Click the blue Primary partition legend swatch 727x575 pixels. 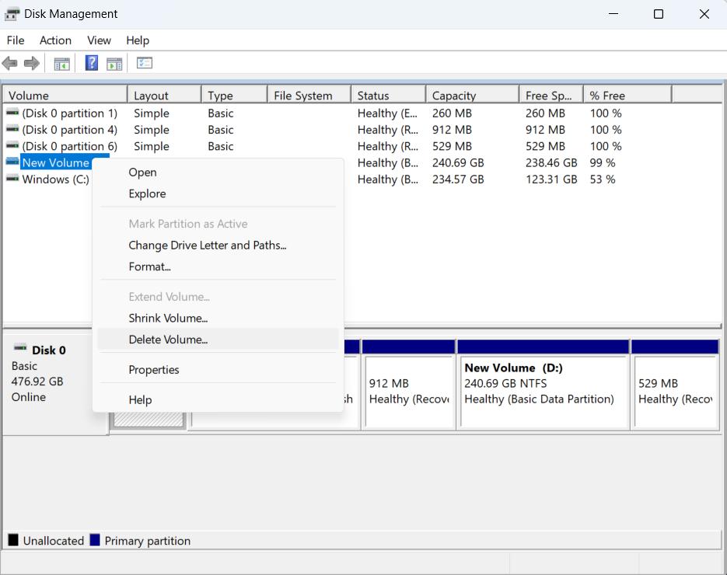point(95,540)
